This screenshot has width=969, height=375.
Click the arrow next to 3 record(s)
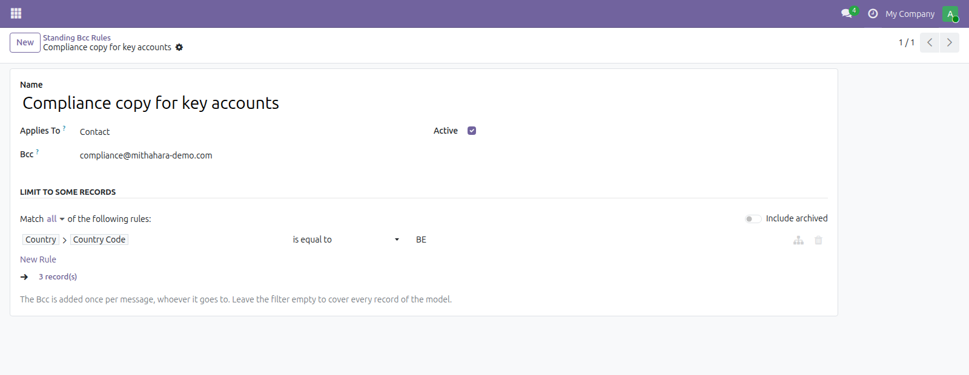click(x=24, y=276)
